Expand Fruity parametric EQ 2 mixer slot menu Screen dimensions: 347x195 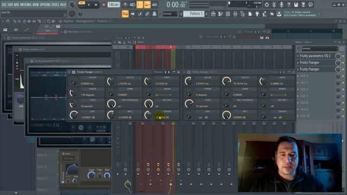(x=298, y=56)
